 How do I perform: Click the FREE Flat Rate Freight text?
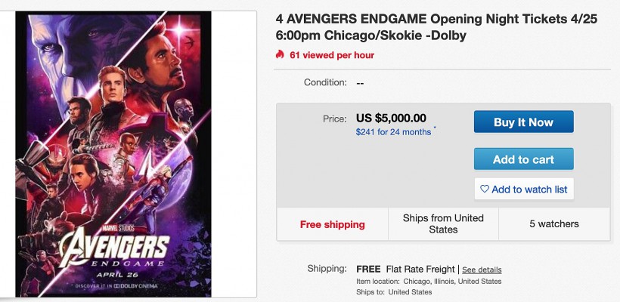(x=405, y=269)
